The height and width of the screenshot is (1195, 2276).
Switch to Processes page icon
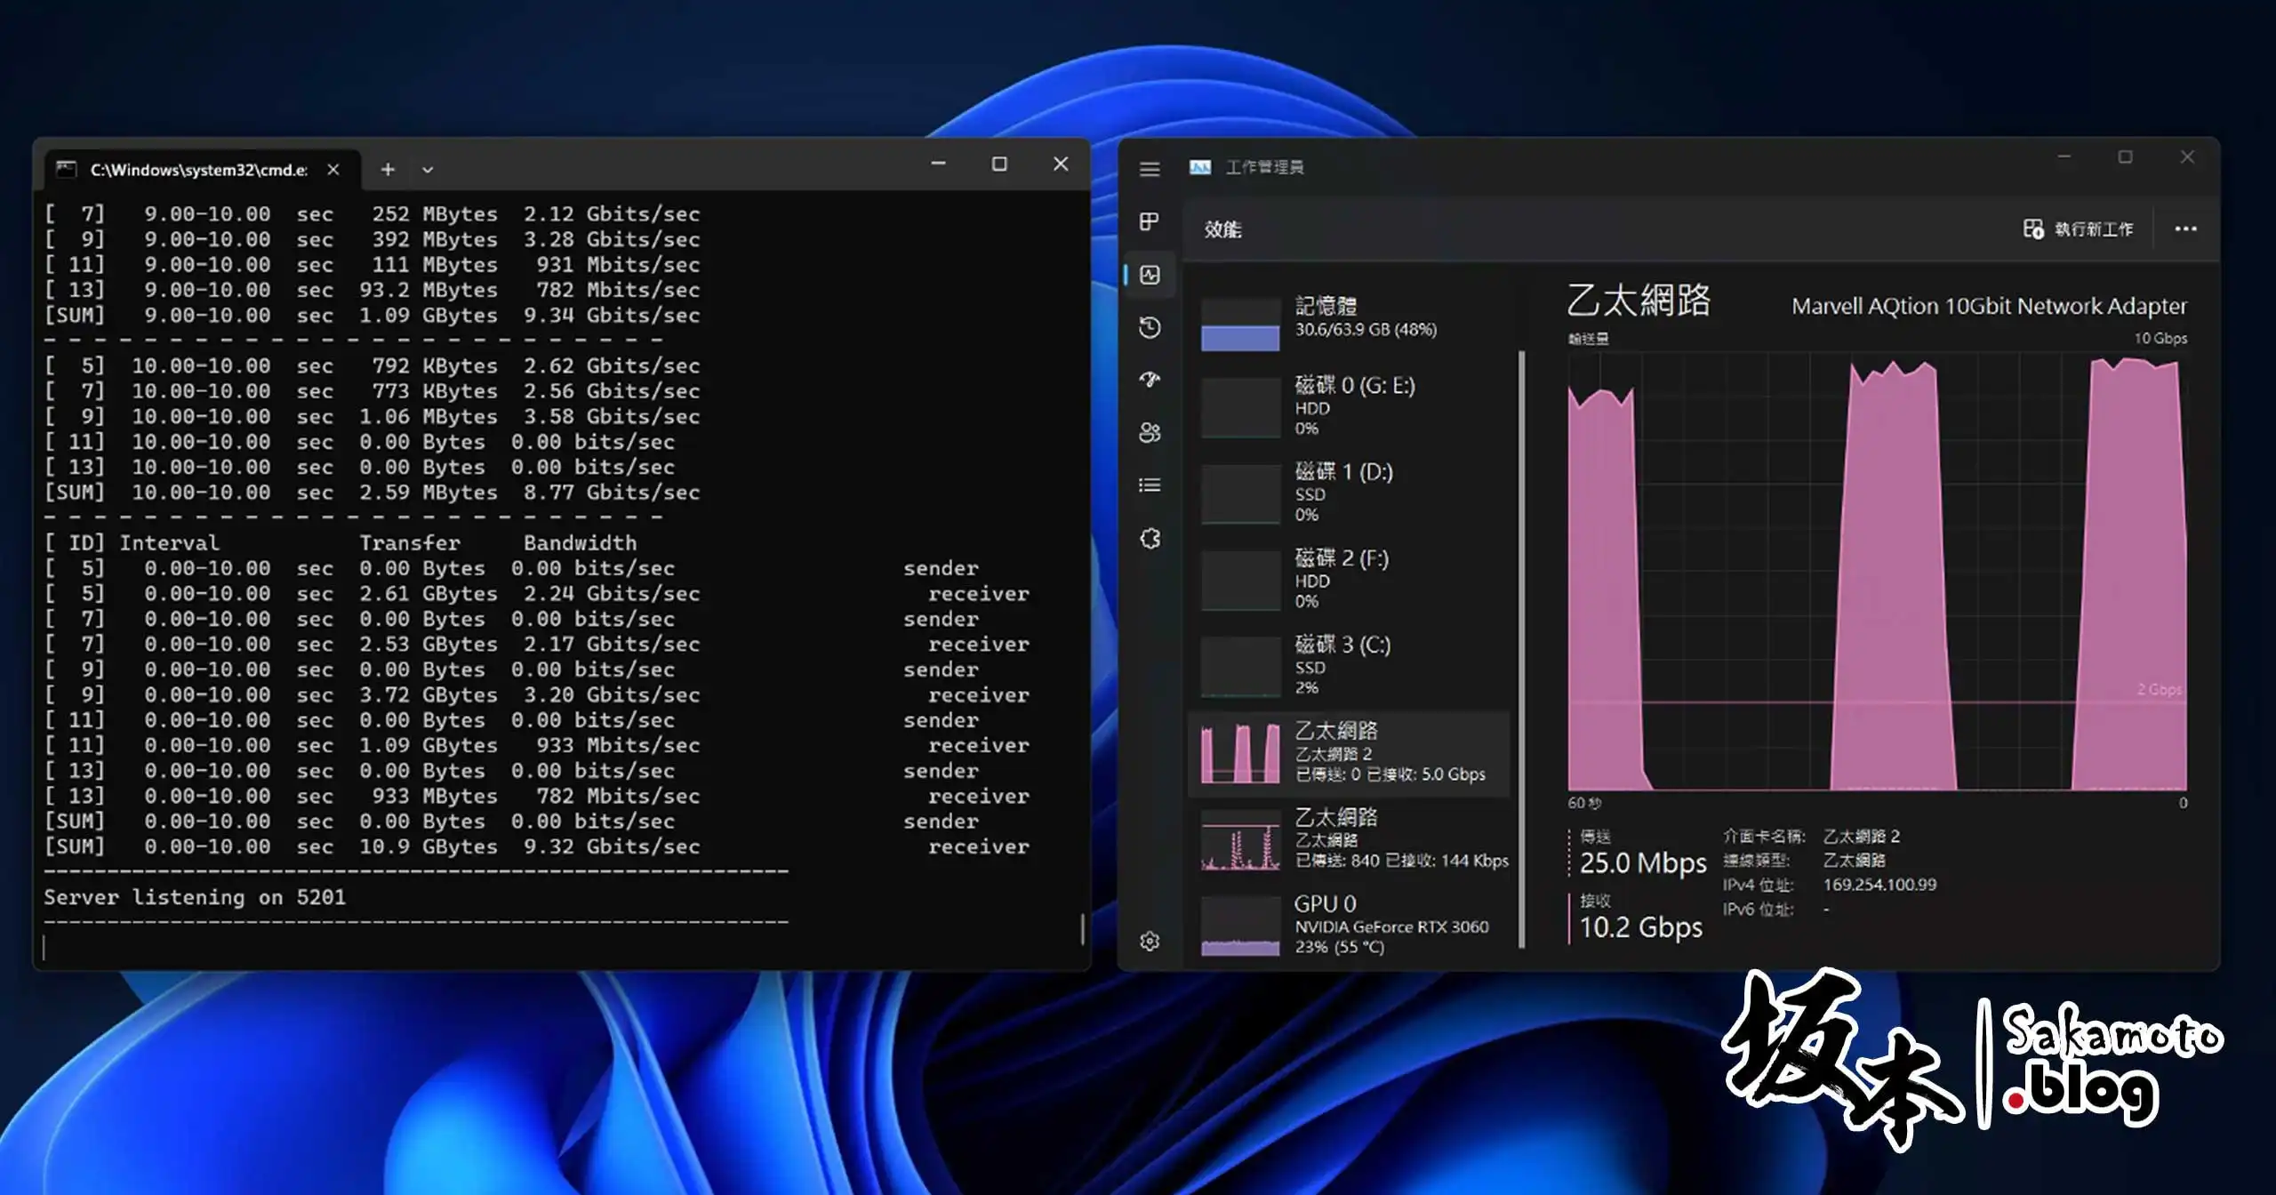pyautogui.click(x=1150, y=221)
